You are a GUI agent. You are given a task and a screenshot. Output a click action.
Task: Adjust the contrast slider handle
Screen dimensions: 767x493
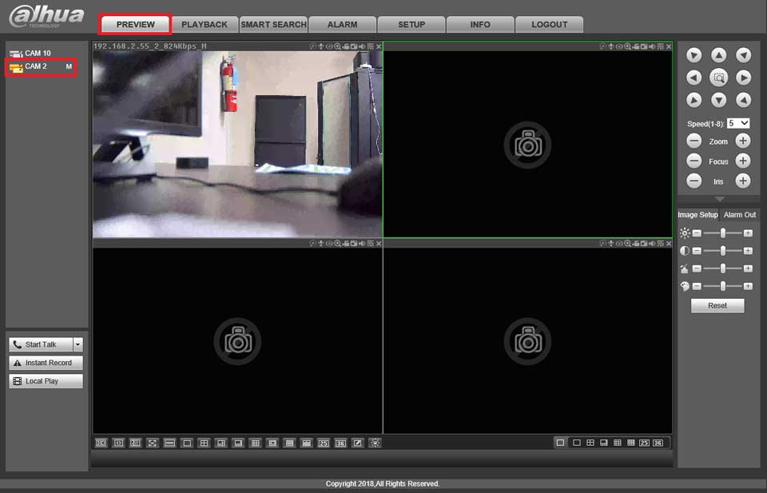click(x=723, y=251)
